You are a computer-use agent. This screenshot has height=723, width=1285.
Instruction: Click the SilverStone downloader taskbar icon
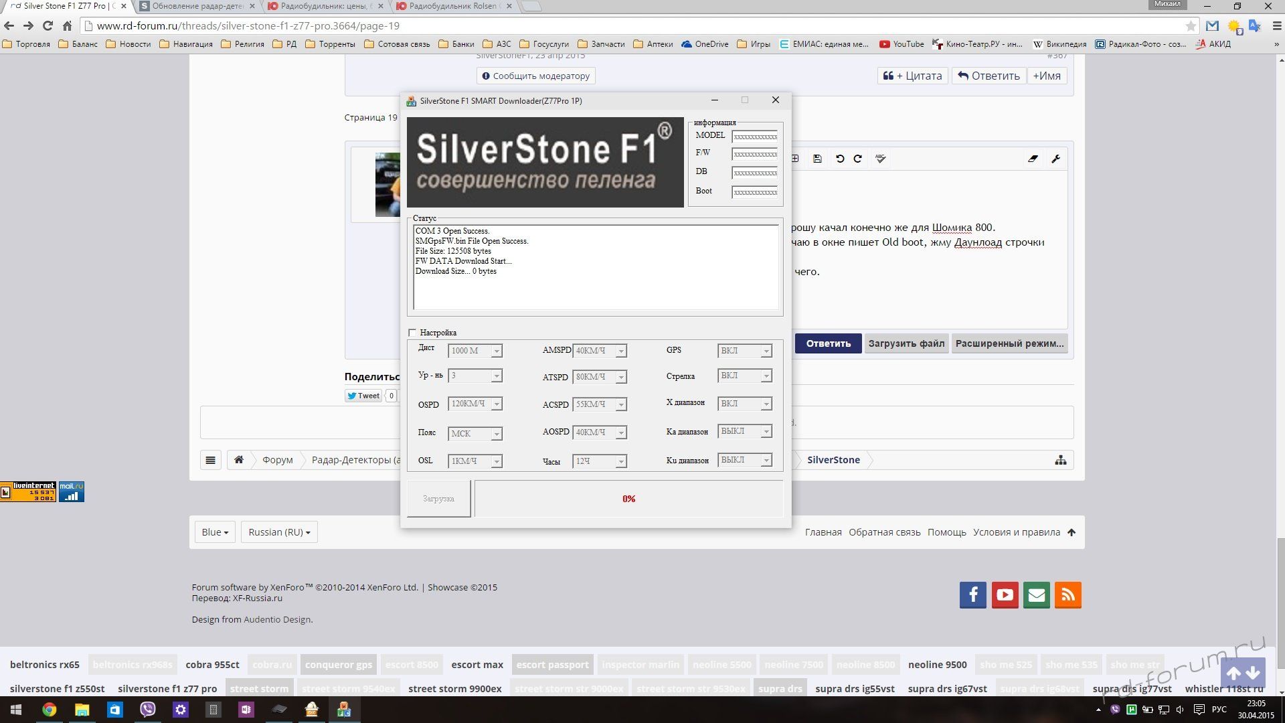click(344, 710)
